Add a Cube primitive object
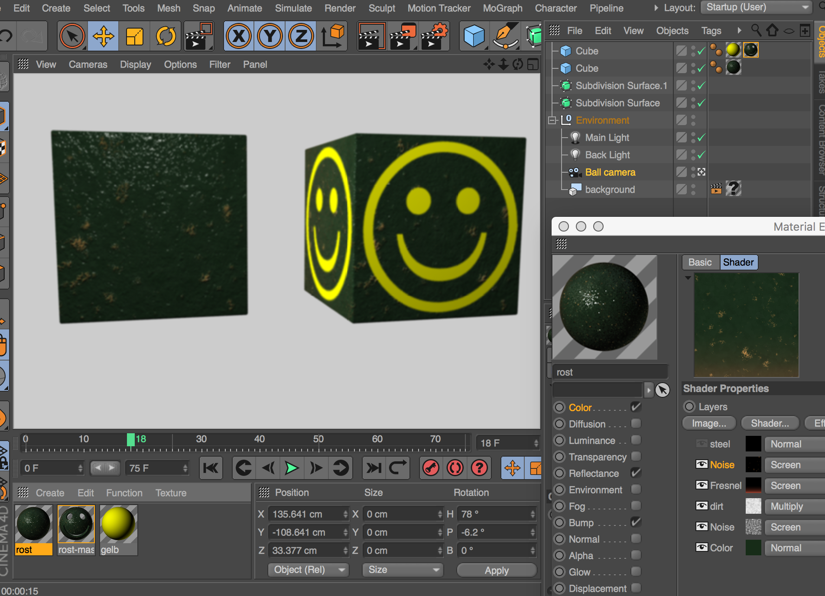 tap(474, 36)
